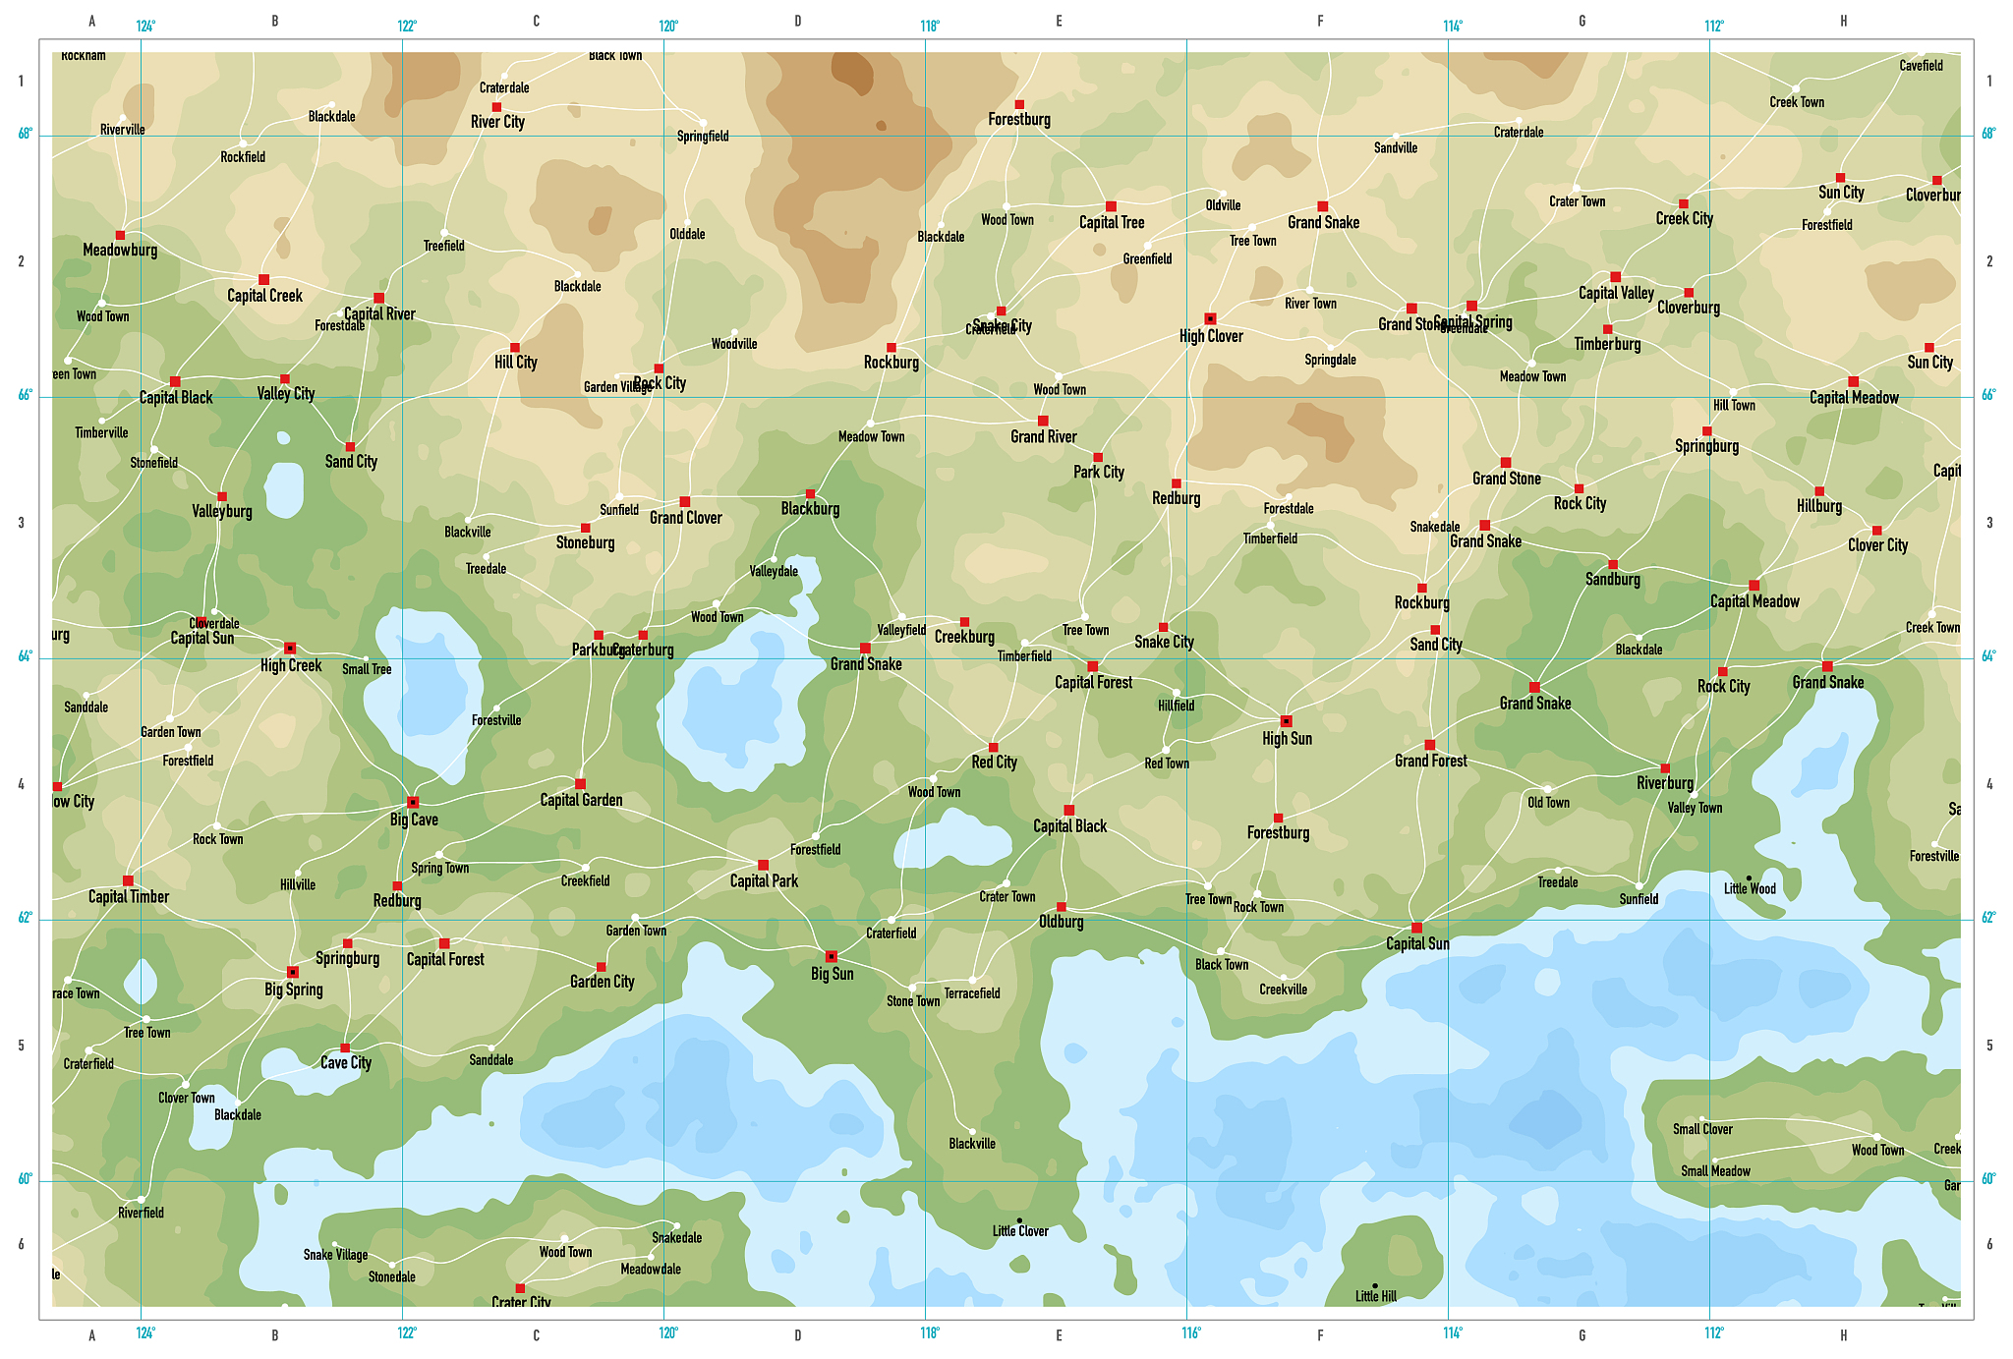Select the "Craterburg" label text
This screenshot has height=1359, width=2013.
pos(644,650)
